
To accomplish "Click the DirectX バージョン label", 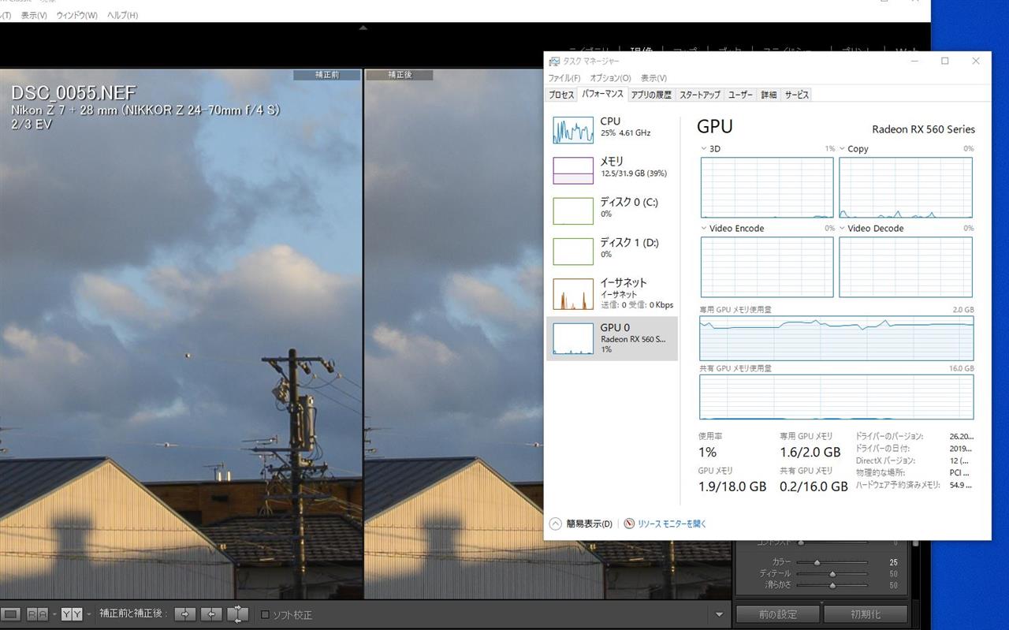I will point(885,460).
